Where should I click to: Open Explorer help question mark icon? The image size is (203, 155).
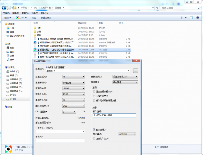click(198, 18)
